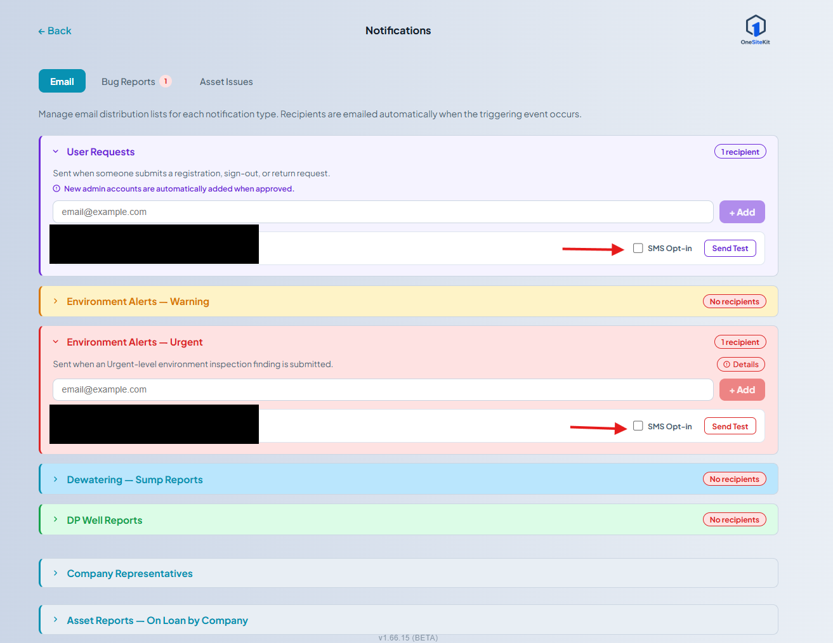The width and height of the screenshot is (833, 643).
Task: Click the OneSiteKit logo icon
Action: pos(755,30)
